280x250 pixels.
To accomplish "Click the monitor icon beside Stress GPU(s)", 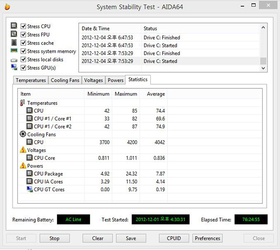I will pyautogui.click(x=14, y=67).
